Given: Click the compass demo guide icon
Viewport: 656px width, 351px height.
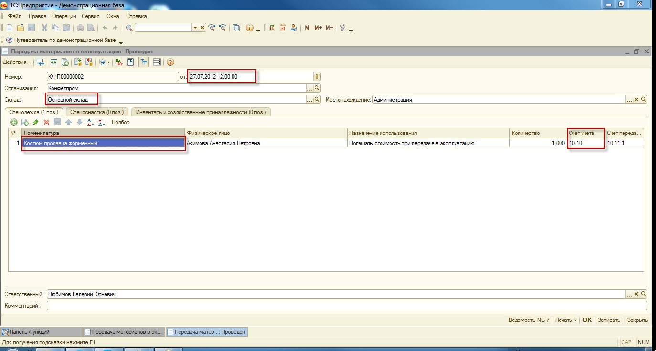Looking at the screenshot, I should click(9, 40).
